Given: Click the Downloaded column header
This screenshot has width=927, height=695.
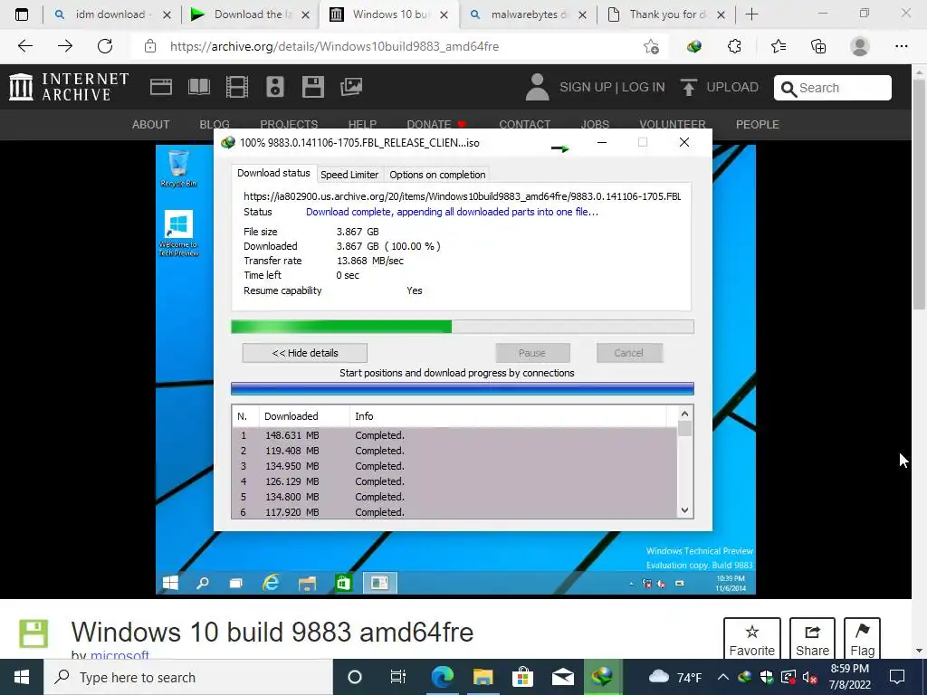Looking at the screenshot, I should click(x=304, y=416).
